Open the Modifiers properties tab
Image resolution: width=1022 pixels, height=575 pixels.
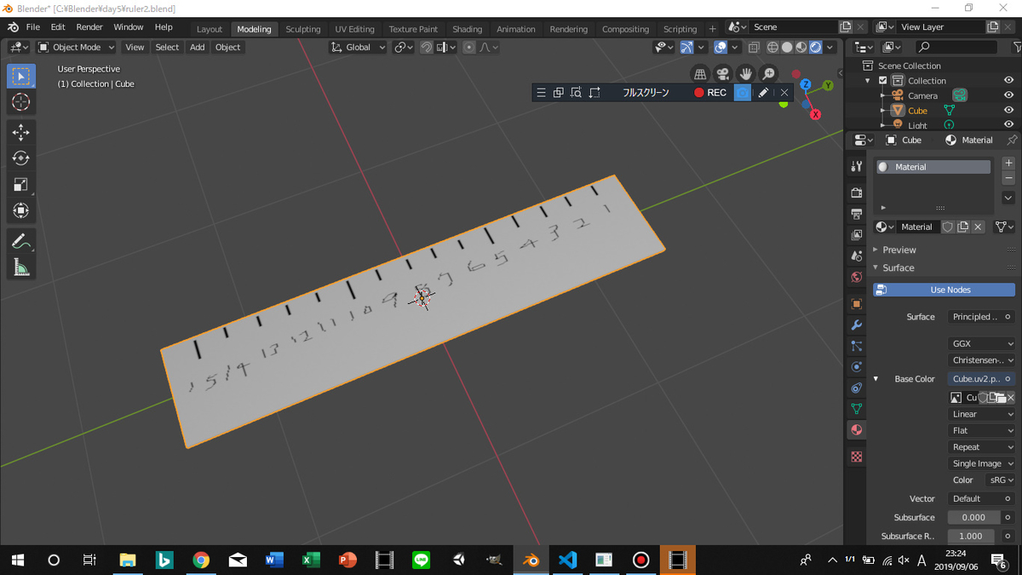coord(857,325)
